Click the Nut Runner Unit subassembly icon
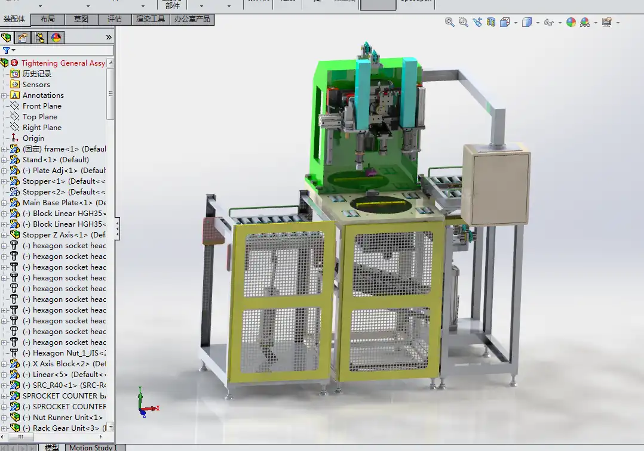 point(15,417)
